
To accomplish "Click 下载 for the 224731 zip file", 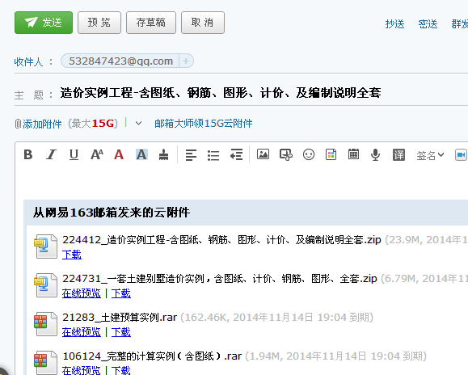I will [x=121, y=293].
